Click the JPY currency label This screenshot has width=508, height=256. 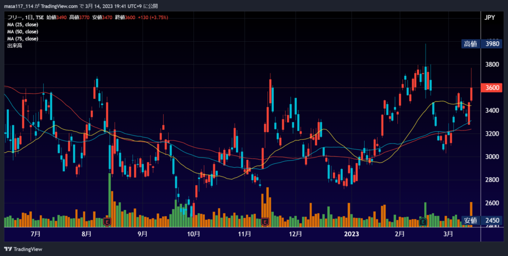click(490, 17)
